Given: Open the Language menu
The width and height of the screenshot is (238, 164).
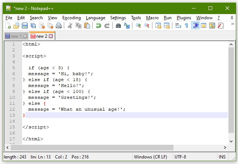Looking at the screenshot, I should pos(96,18).
